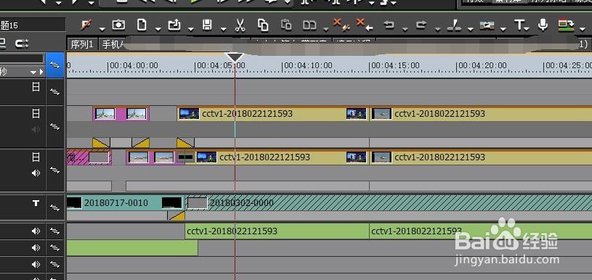Open dropdown arrow beside title T icon
Image resolution: width=592 pixels, height=280 pixels.
(527, 29)
